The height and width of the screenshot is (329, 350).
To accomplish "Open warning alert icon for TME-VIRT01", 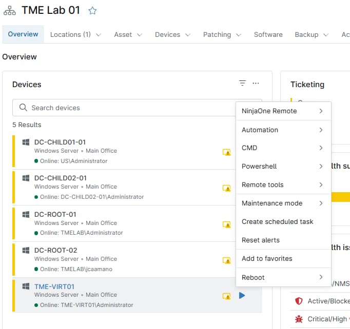I will (226, 296).
